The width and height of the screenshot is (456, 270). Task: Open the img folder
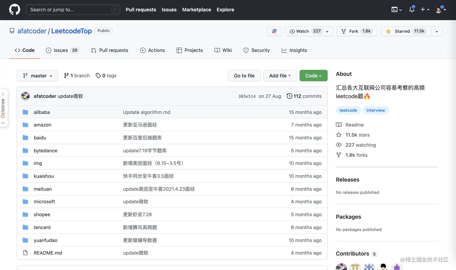pos(38,163)
